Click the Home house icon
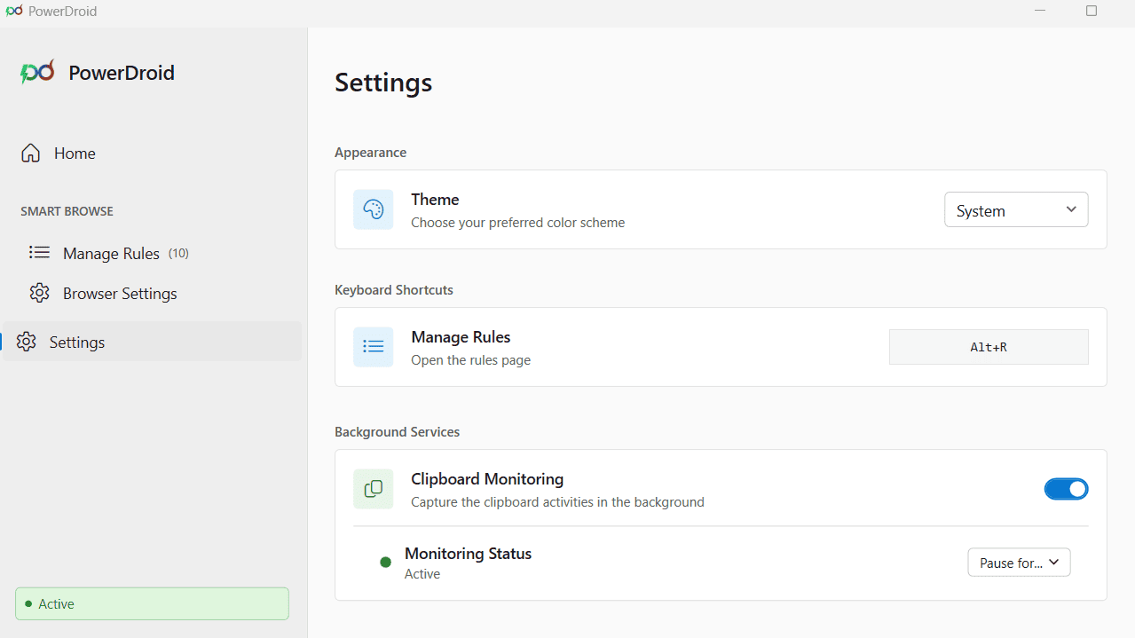 (30, 153)
